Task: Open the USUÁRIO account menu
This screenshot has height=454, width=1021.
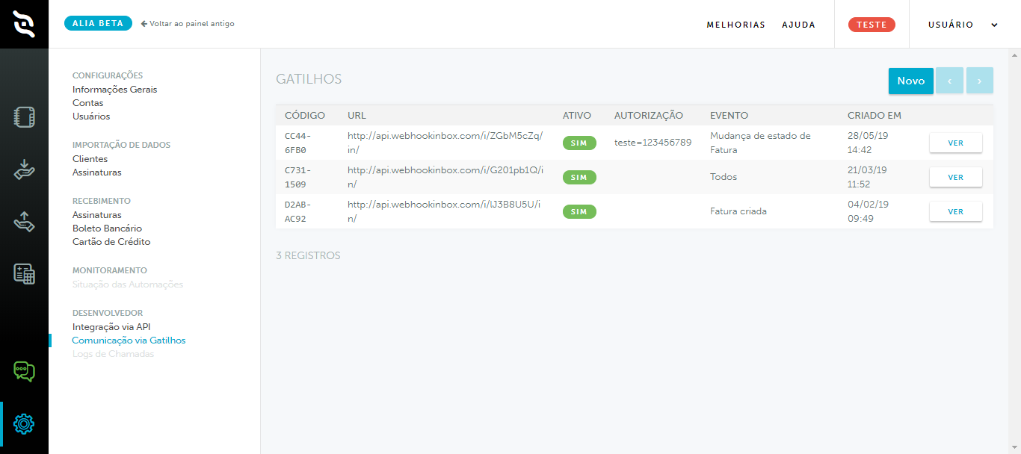Action: coord(963,25)
